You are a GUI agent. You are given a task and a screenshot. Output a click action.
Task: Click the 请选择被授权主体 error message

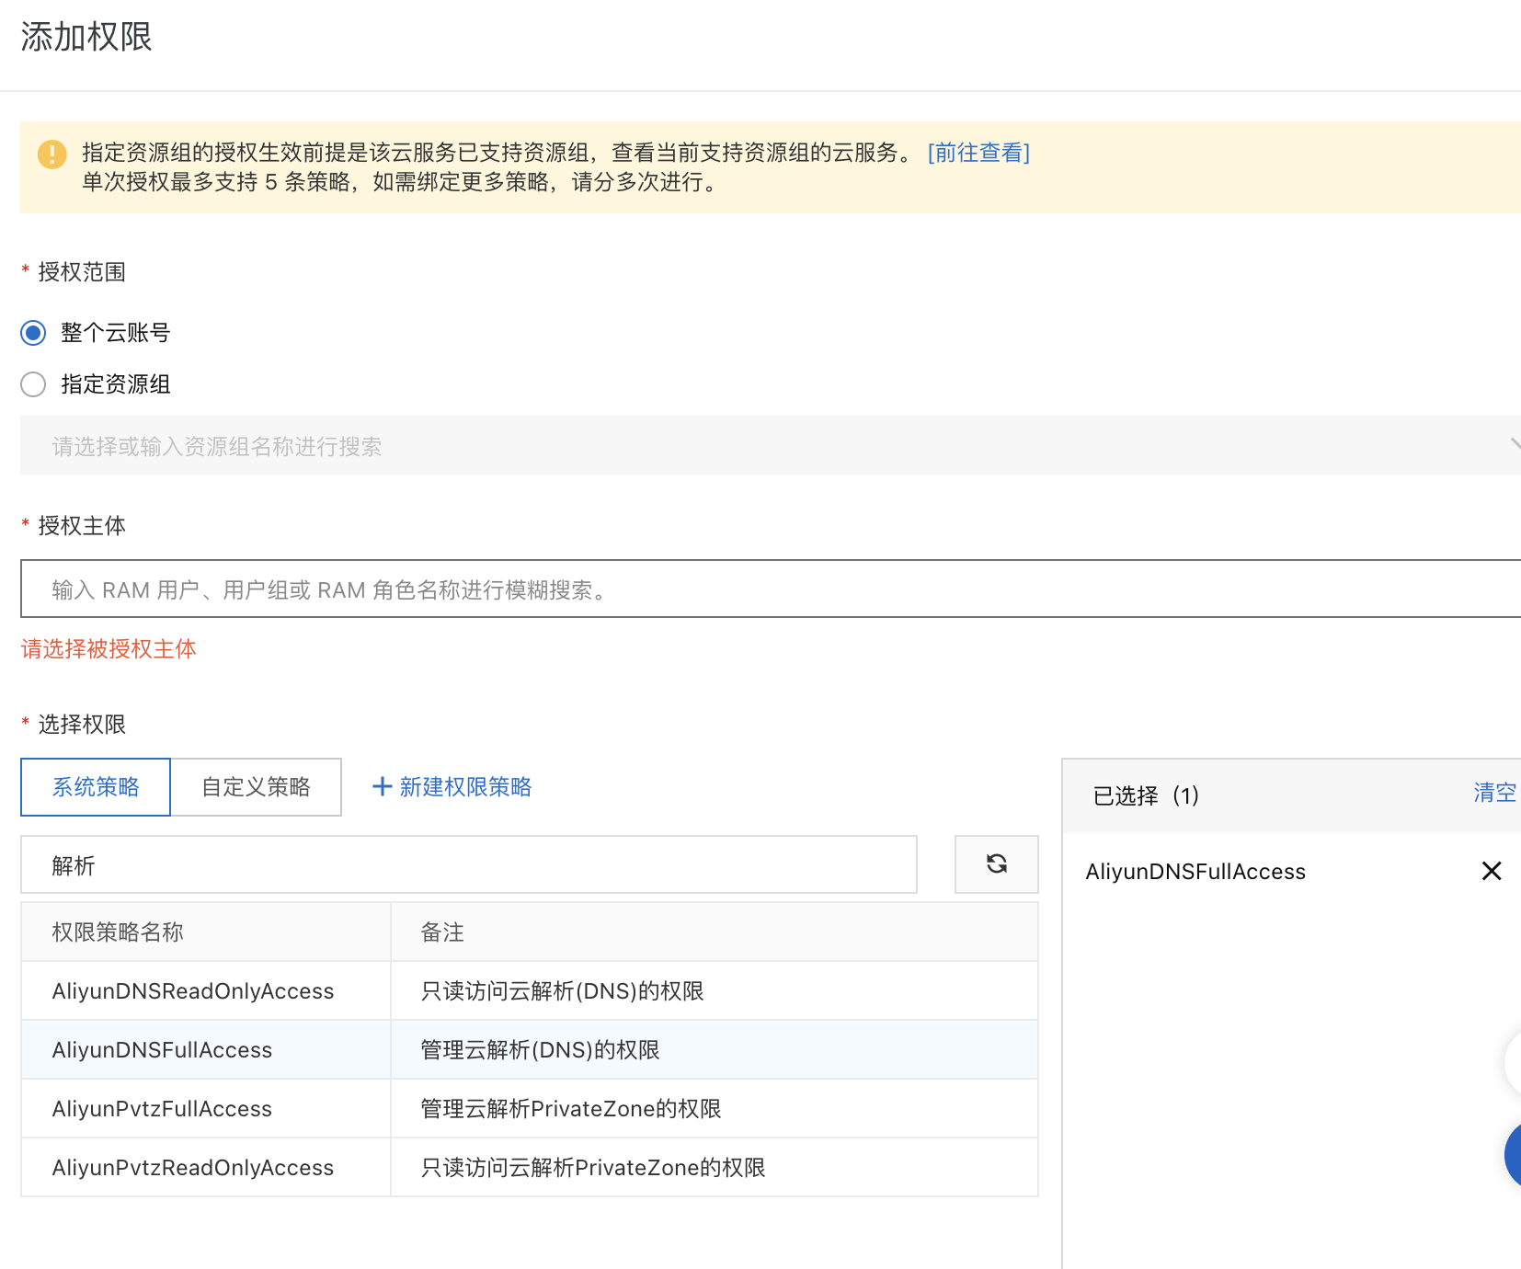pos(109,649)
